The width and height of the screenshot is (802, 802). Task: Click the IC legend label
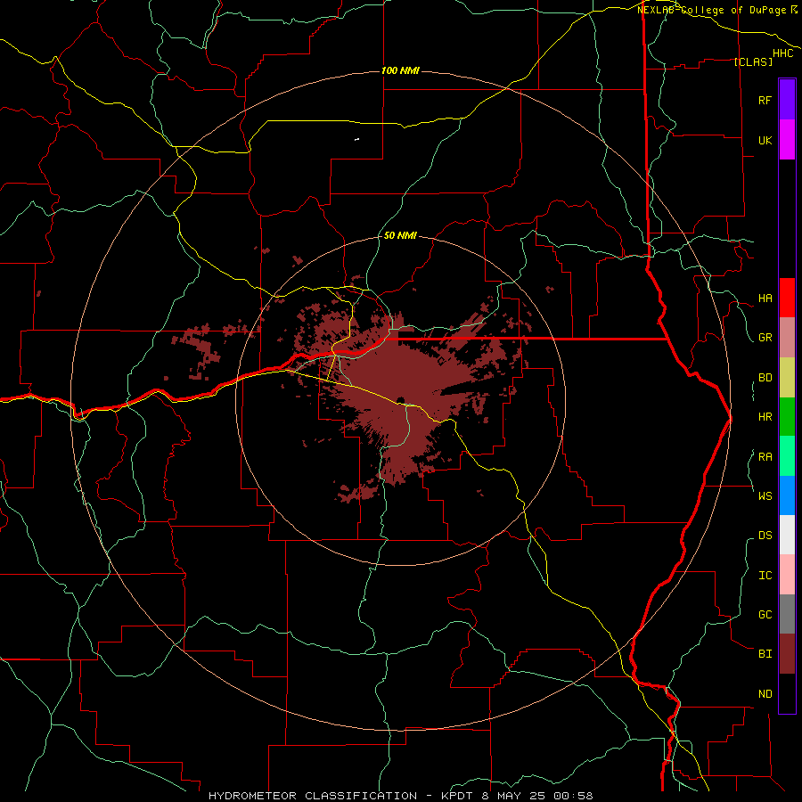(765, 576)
